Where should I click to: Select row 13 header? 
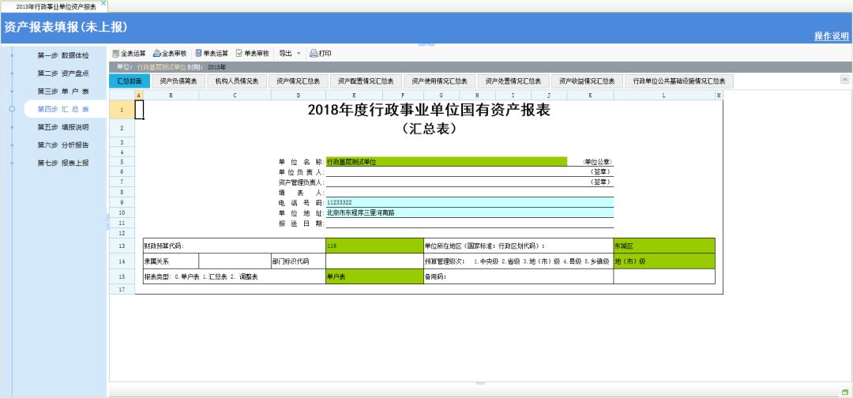(x=122, y=246)
